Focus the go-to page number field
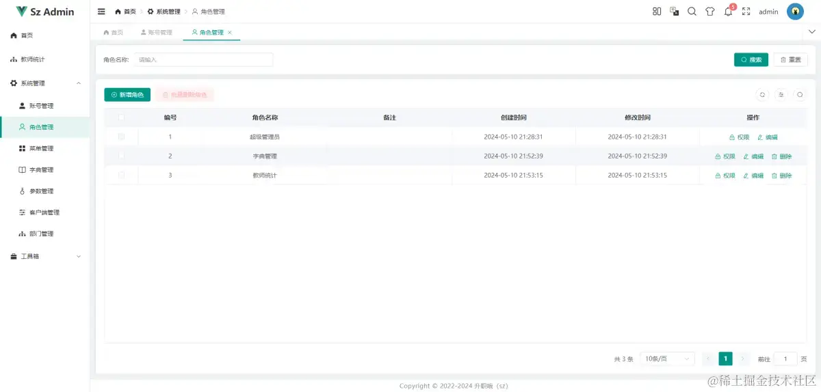 [785, 359]
